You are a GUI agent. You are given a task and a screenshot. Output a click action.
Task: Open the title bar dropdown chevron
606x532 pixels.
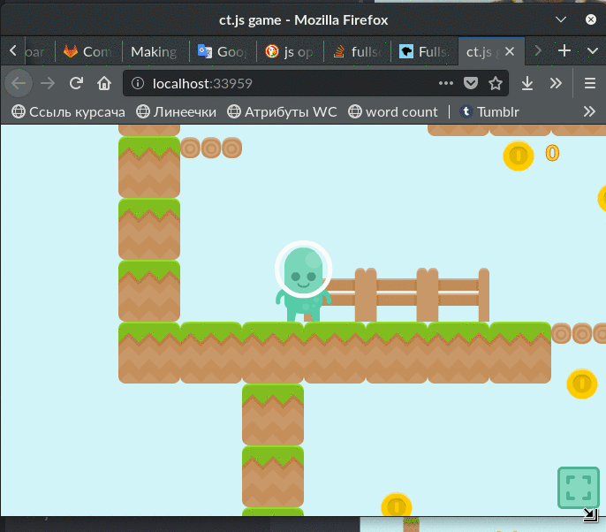coord(560,19)
